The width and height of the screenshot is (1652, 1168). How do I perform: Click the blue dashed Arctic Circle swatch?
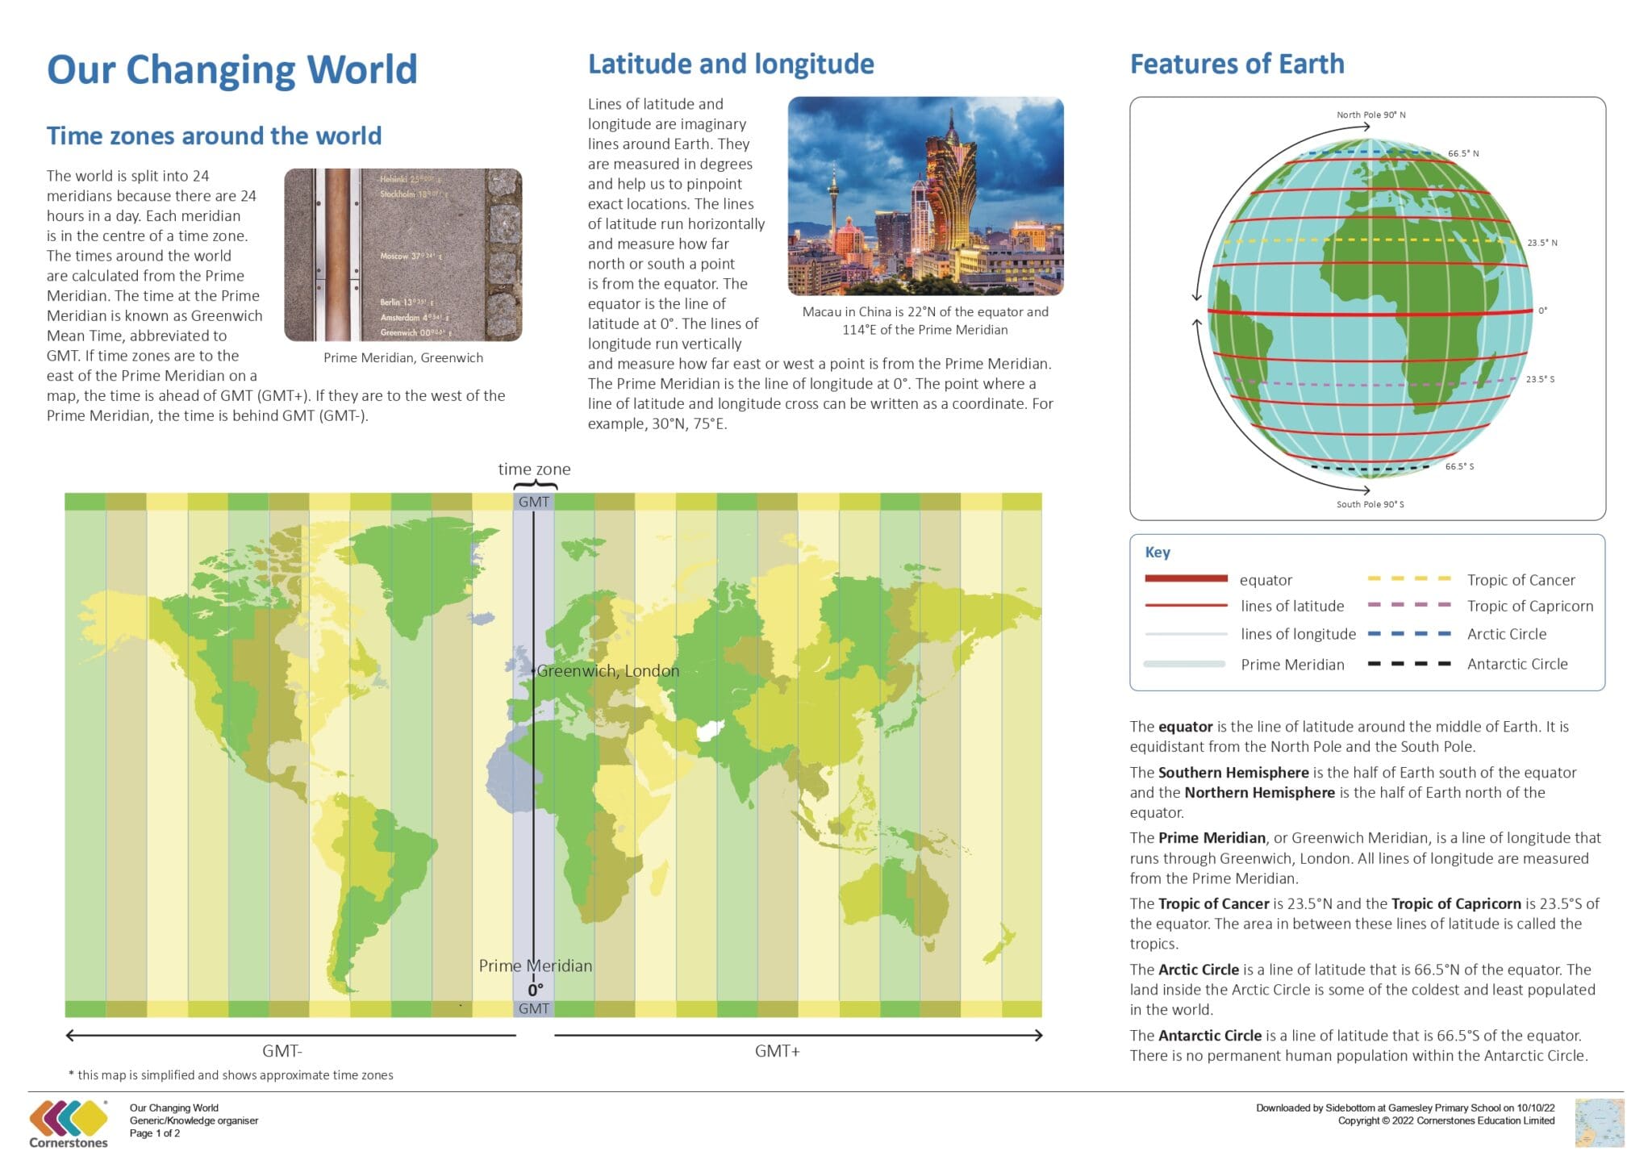click(1409, 633)
